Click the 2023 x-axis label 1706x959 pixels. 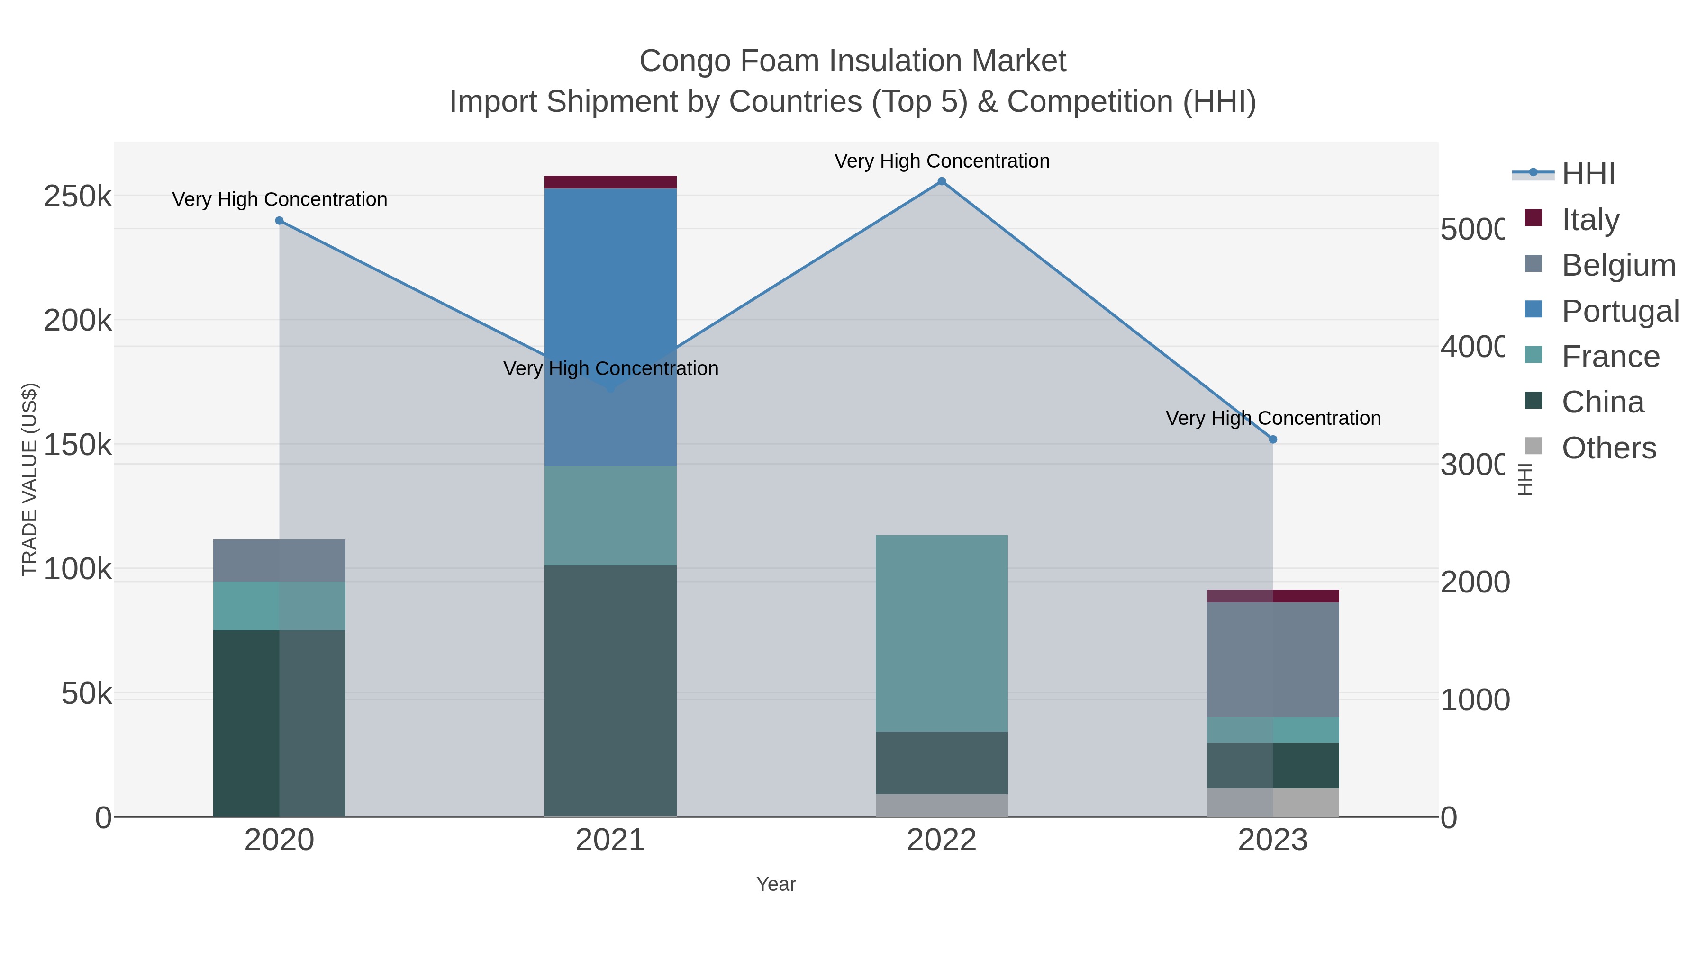[x=1273, y=841]
